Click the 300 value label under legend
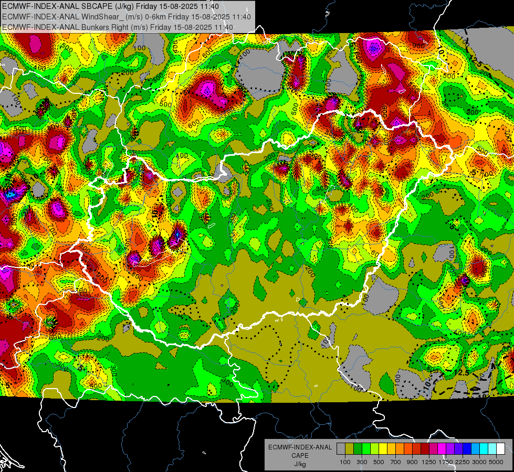The image size is (514, 472). coord(362,462)
